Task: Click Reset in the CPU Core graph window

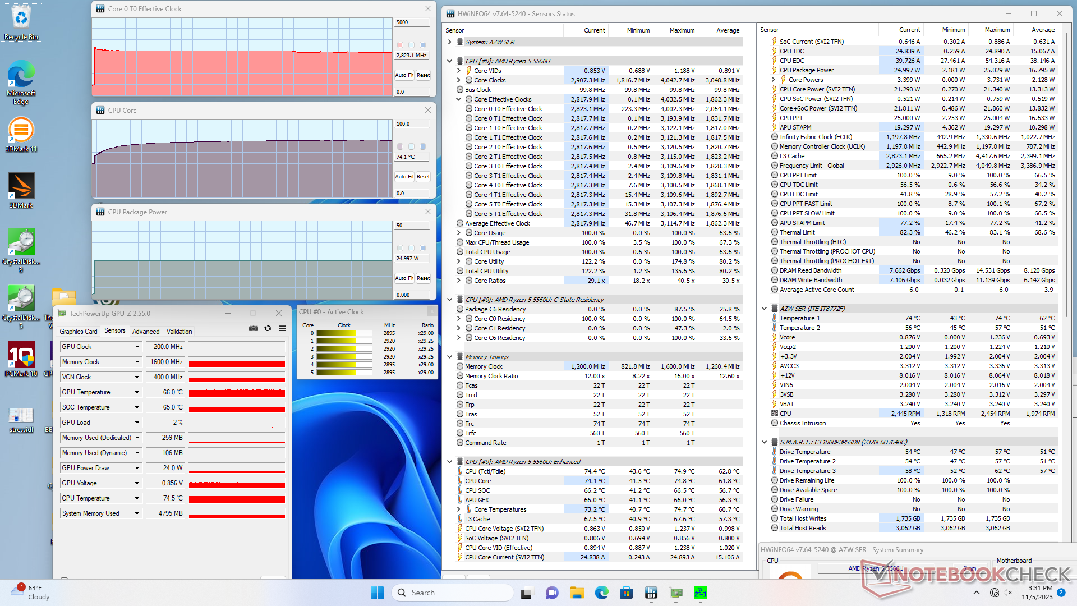Action: tap(424, 177)
